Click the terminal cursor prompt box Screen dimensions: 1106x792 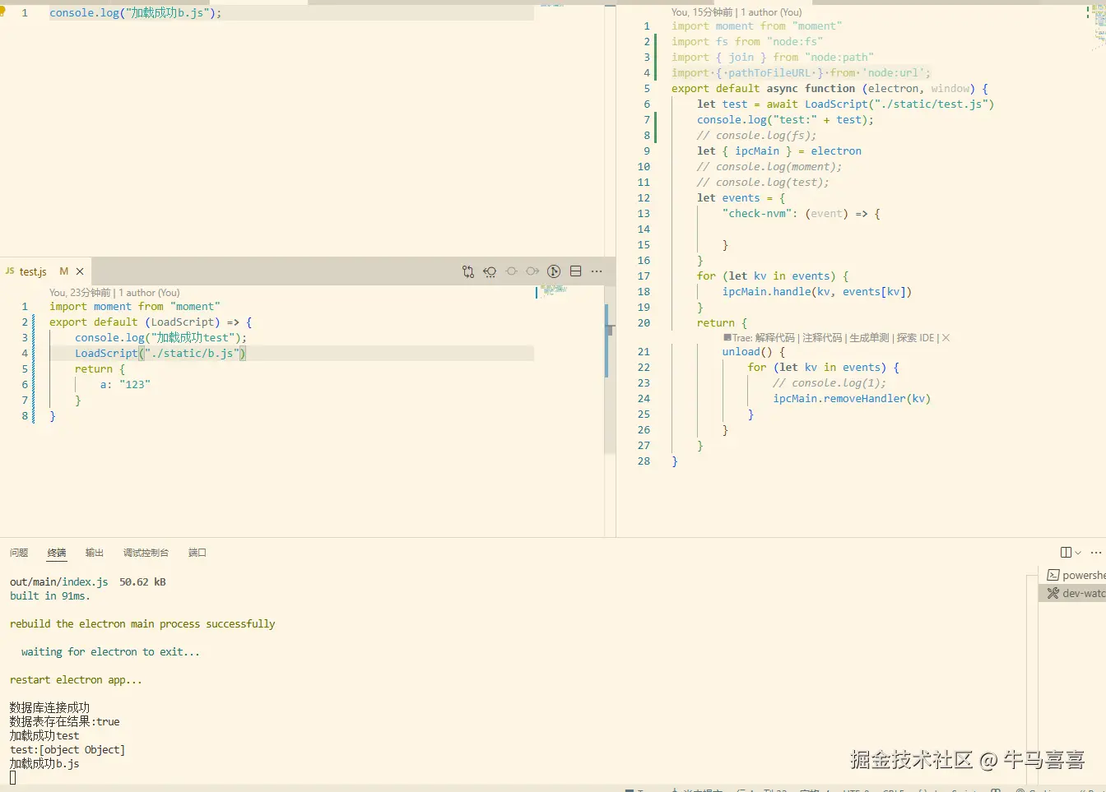[13, 777]
